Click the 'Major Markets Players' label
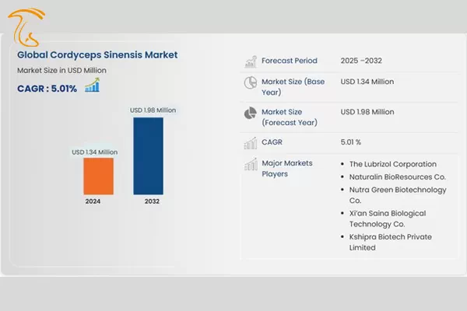 (287, 169)
